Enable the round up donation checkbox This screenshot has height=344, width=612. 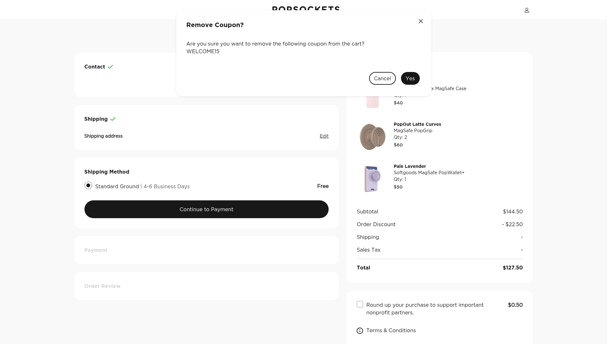[360, 305]
